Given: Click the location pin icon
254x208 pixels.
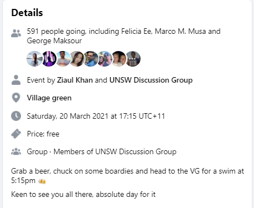Looking at the screenshot, I should pos(16,98).
